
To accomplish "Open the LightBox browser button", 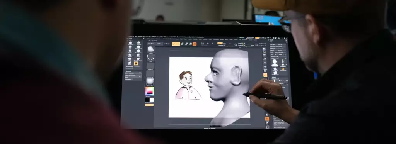I will coord(159,44).
